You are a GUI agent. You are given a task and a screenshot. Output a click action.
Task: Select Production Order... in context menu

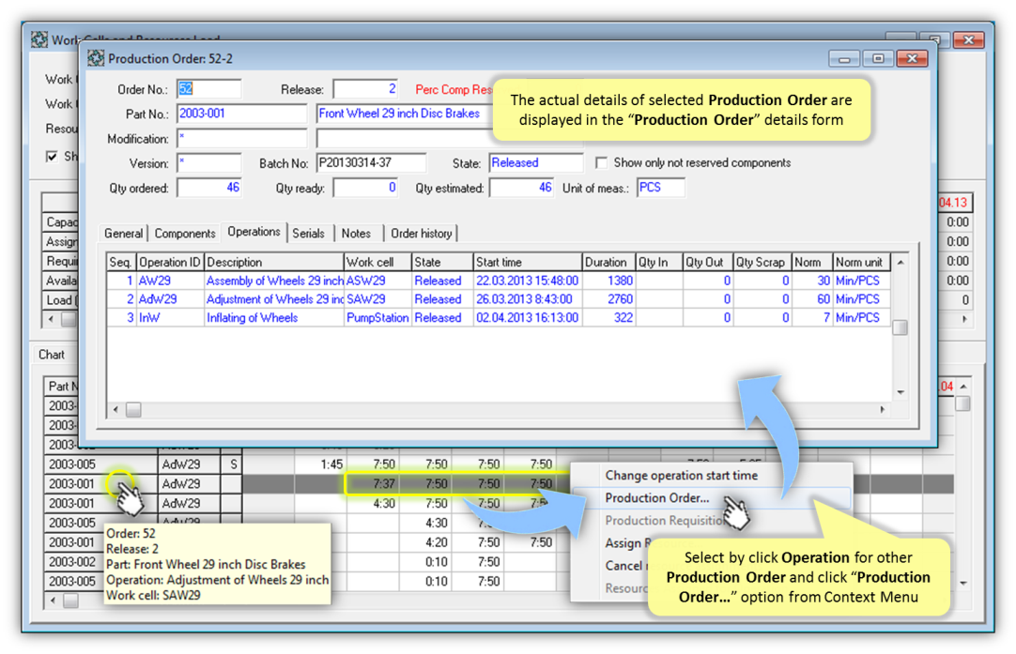[657, 498]
